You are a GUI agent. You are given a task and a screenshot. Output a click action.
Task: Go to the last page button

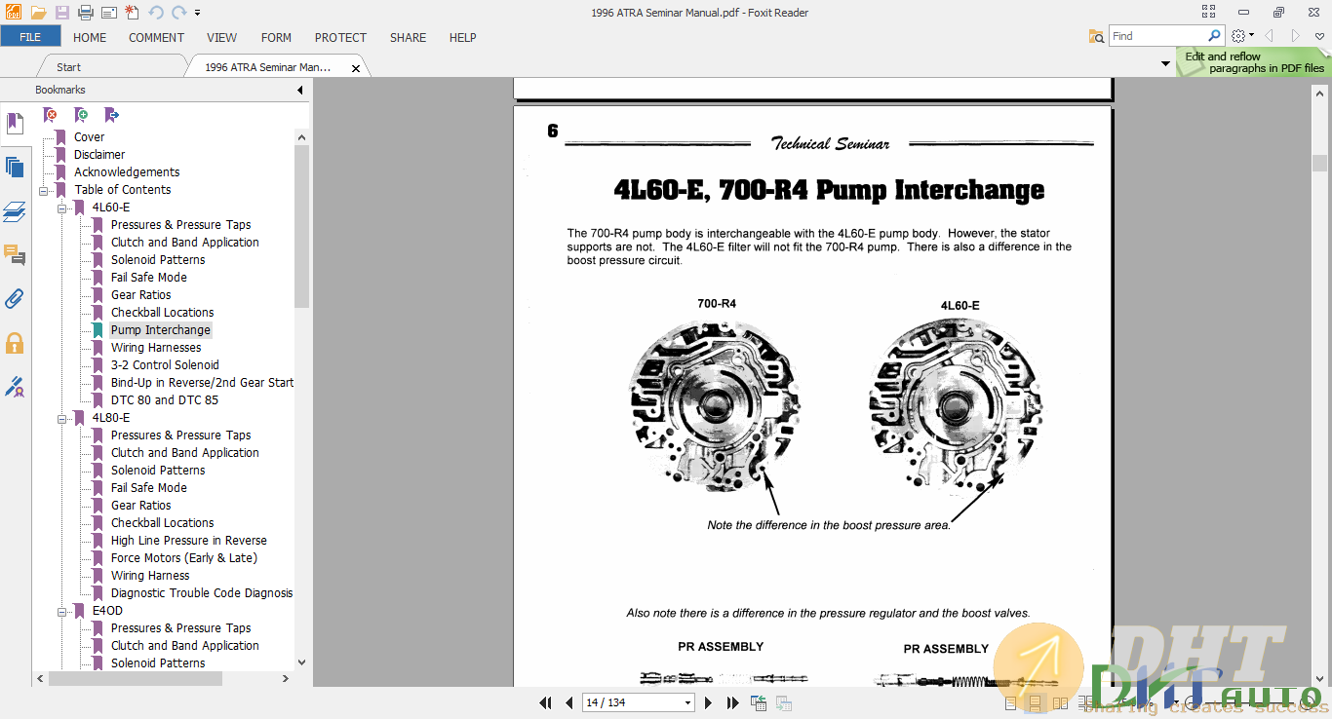(732, 702)
